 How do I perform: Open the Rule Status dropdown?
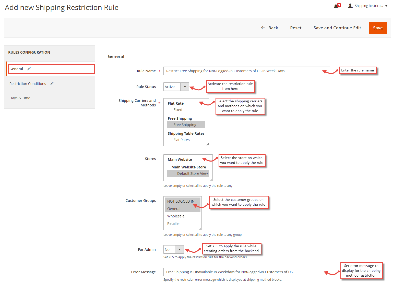[185, 87]
